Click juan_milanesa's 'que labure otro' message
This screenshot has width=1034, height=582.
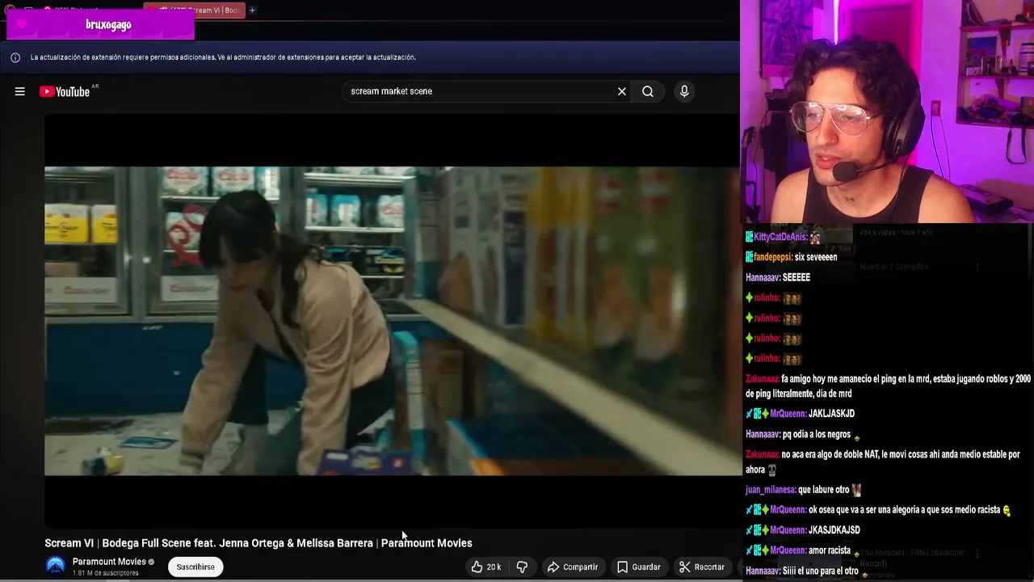click(x=824, y=490)
